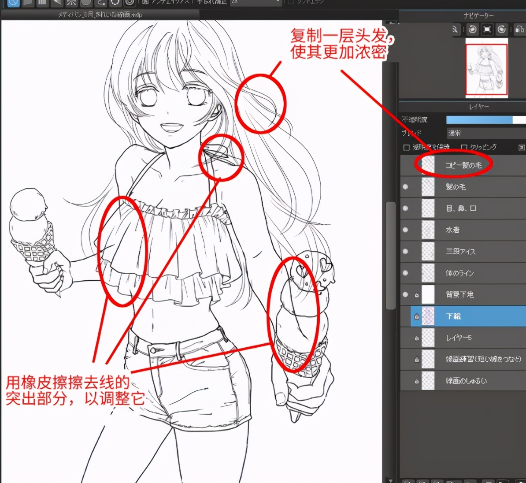
Task: Select the blue circle snap-off icon in toolbar
Action: tap(14, 3)
